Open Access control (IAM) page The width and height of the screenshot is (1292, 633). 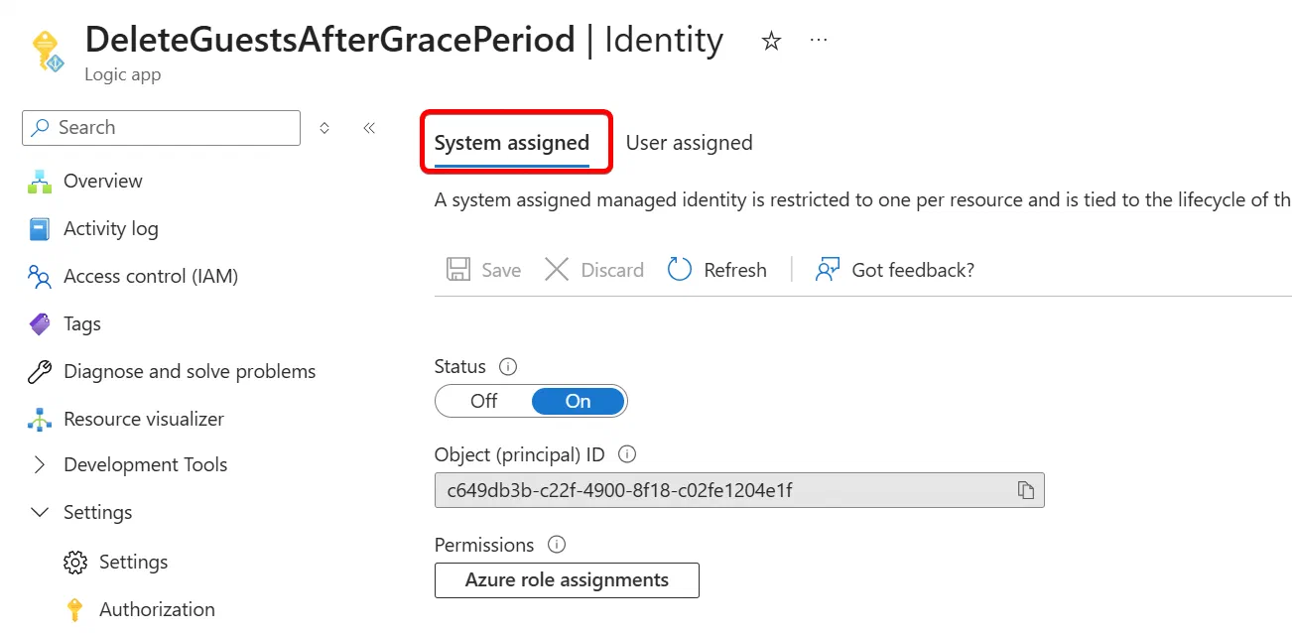(151, 276)
